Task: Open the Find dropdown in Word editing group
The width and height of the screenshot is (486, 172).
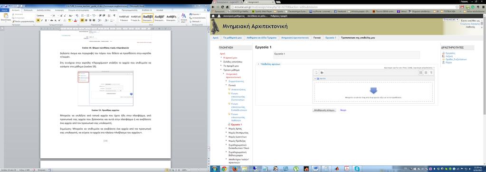Action: (x=200, y=14)
